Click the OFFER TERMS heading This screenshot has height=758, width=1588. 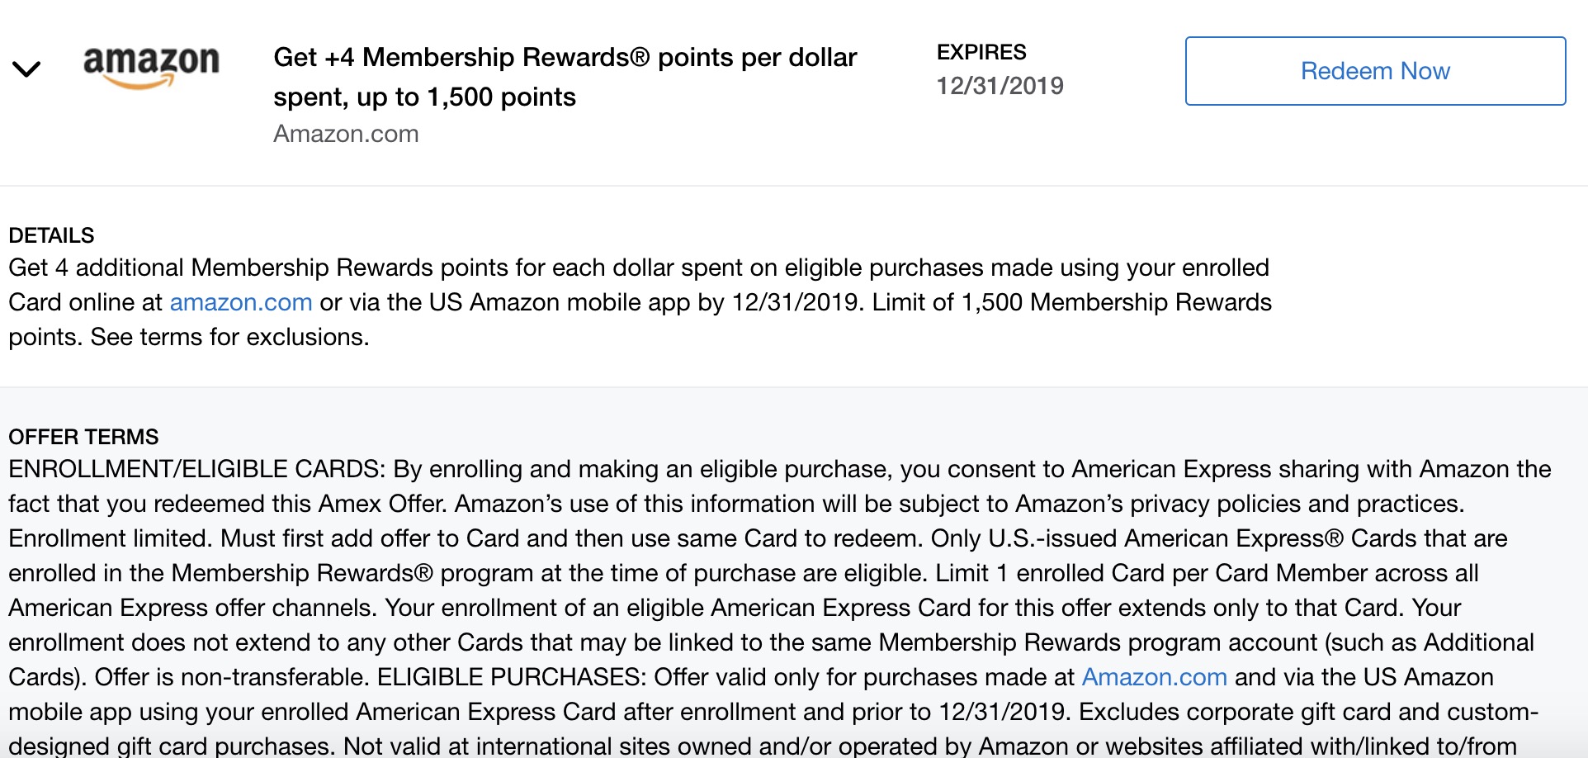[x=83, y=437]
